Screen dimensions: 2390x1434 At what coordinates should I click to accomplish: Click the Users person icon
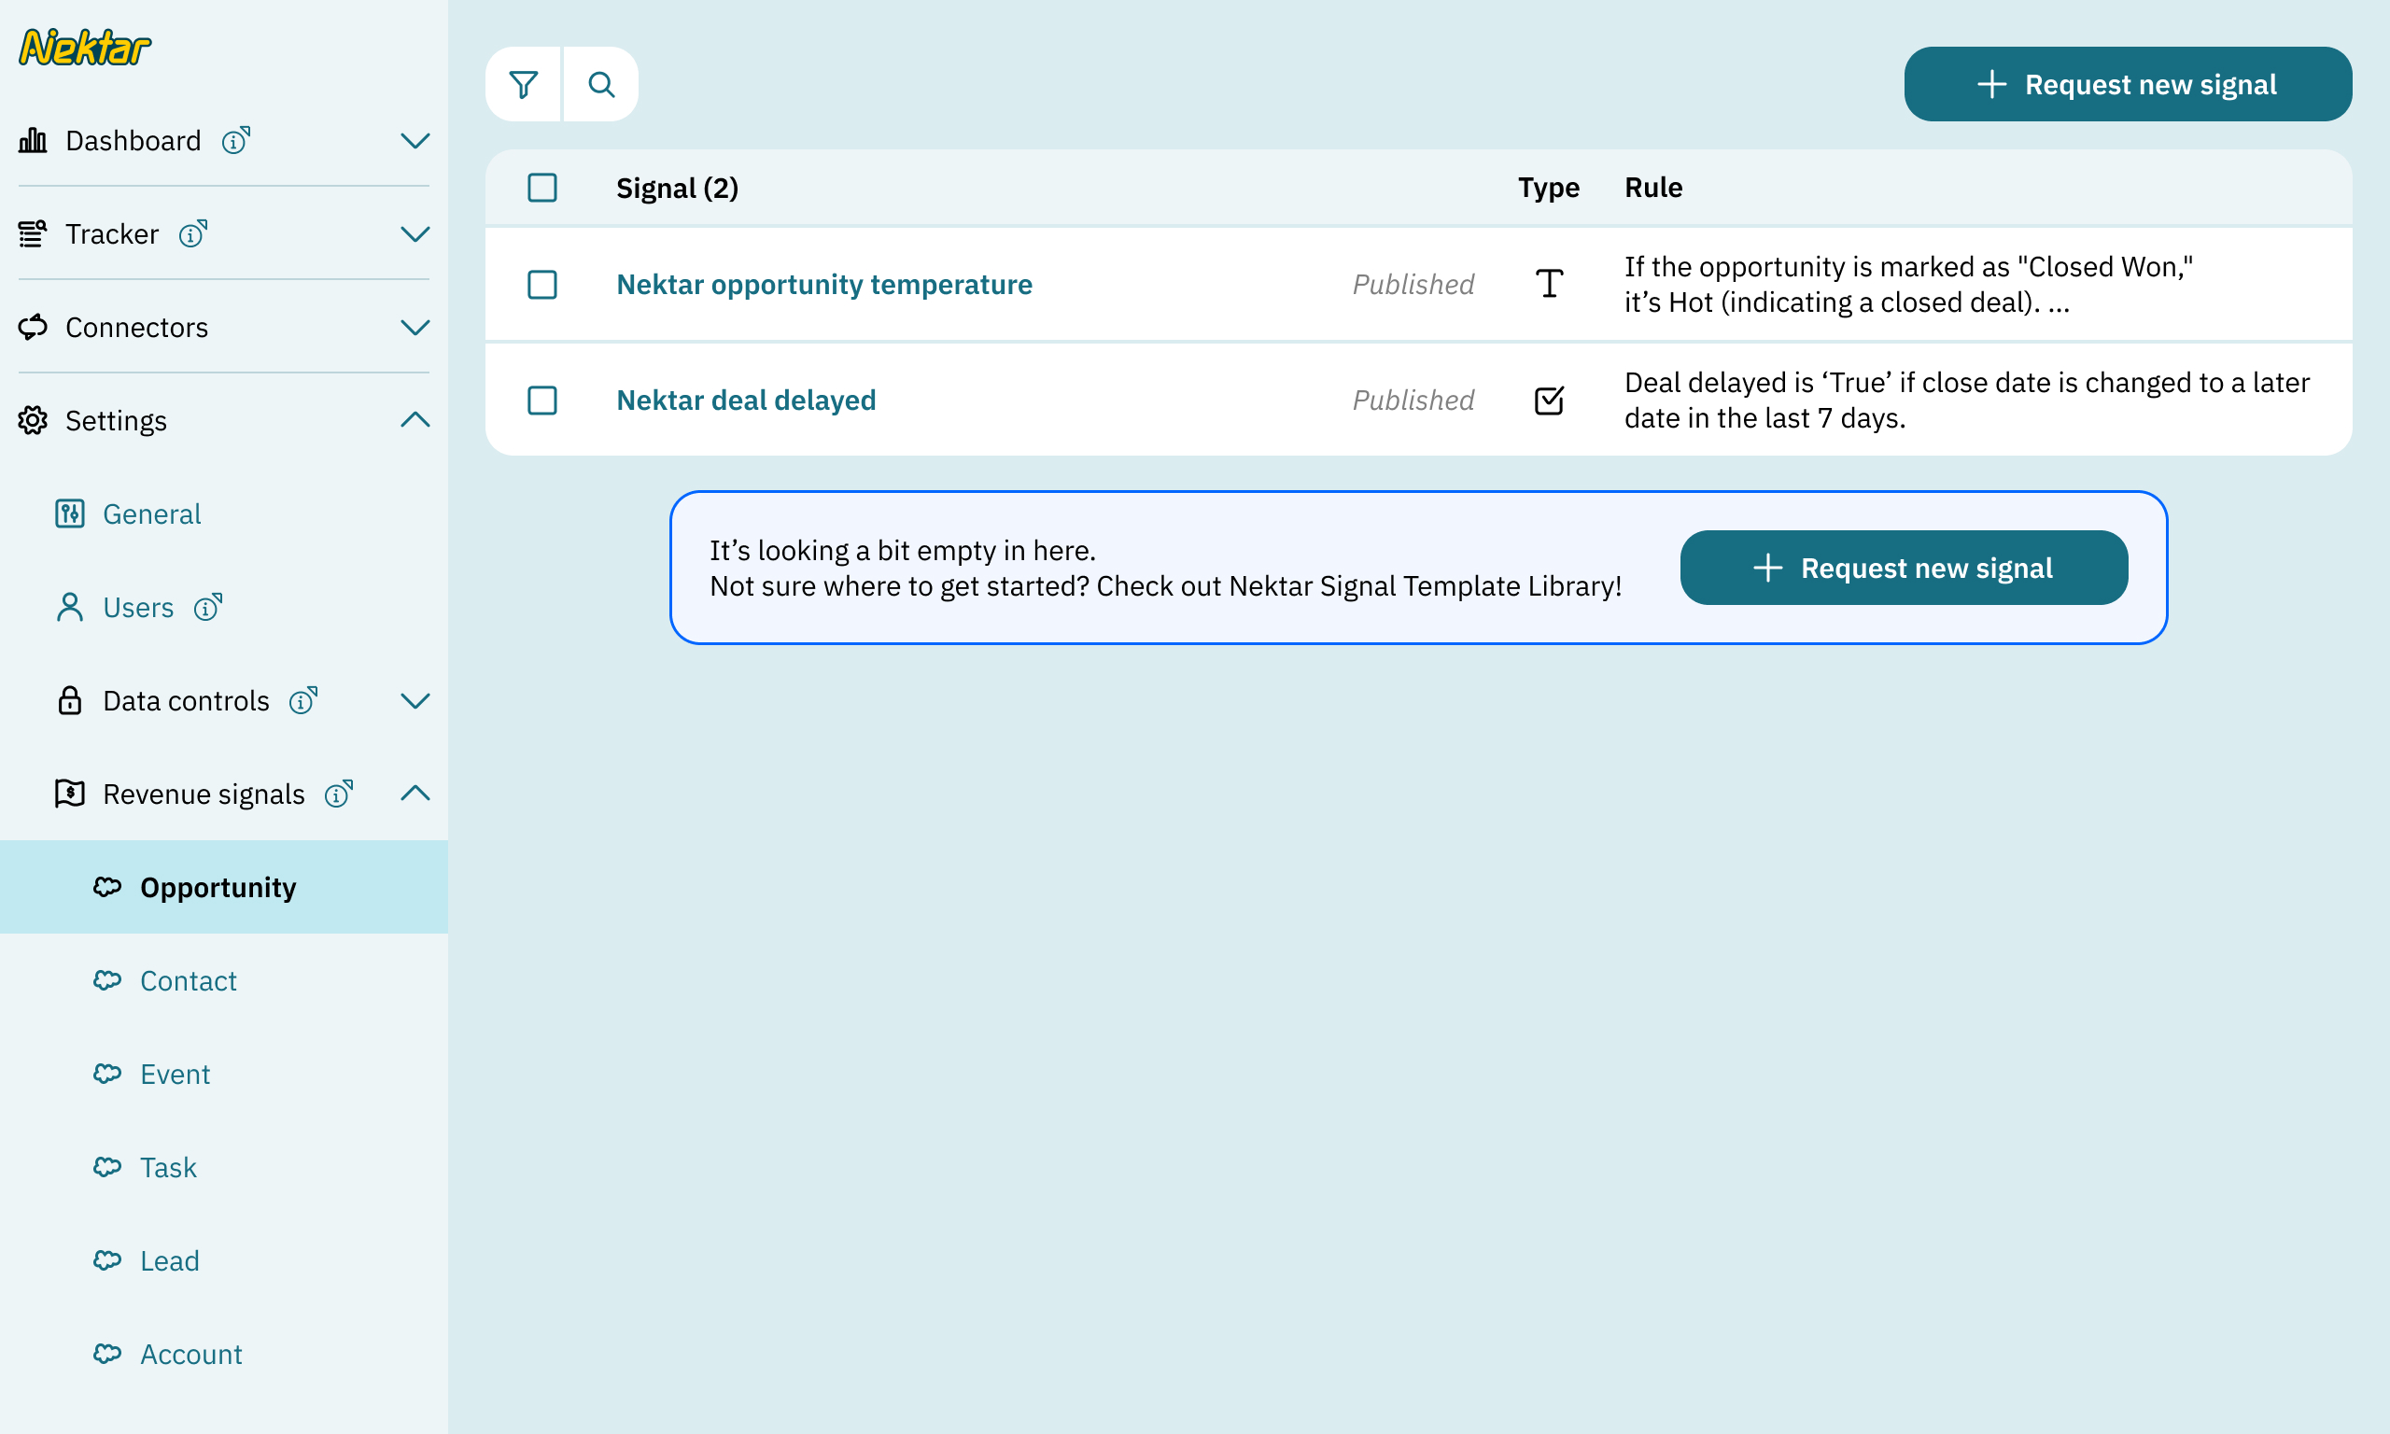70,607
